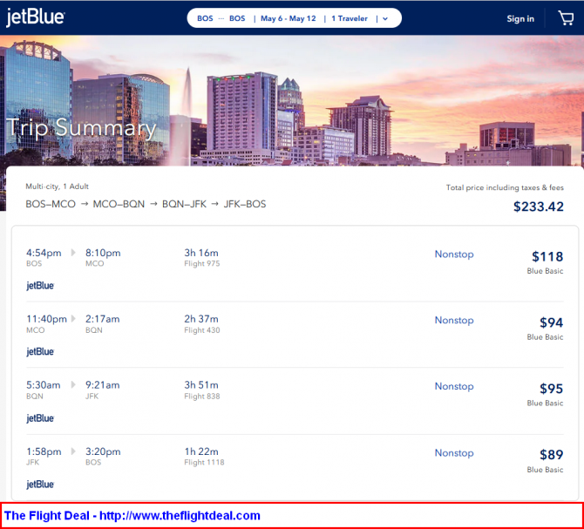Click the total price $233.42

[x=538, y=207]
